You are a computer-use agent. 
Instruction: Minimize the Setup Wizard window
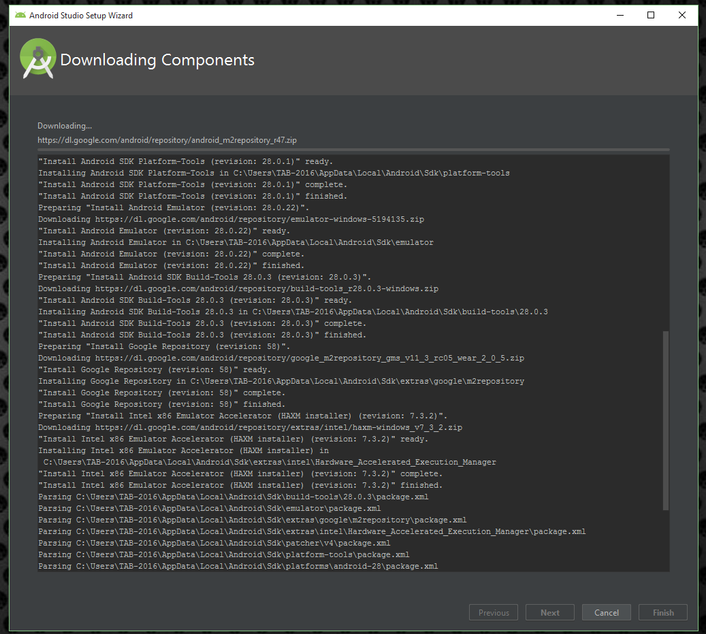pos(620,15)
